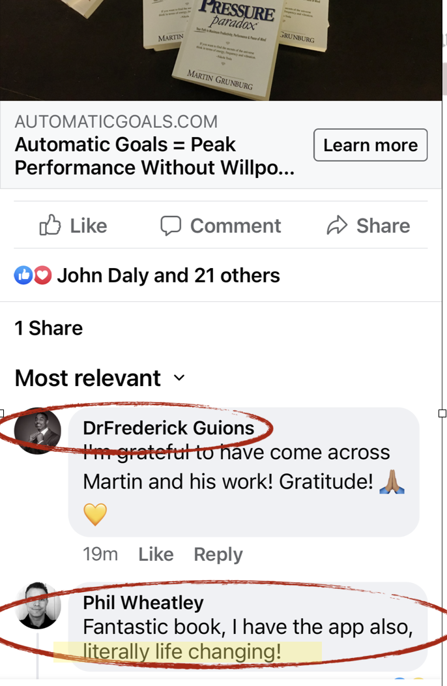Open the Automatic Goals headline link
The height and width of the screenshot is (686, 447).
tap(154, 157)
